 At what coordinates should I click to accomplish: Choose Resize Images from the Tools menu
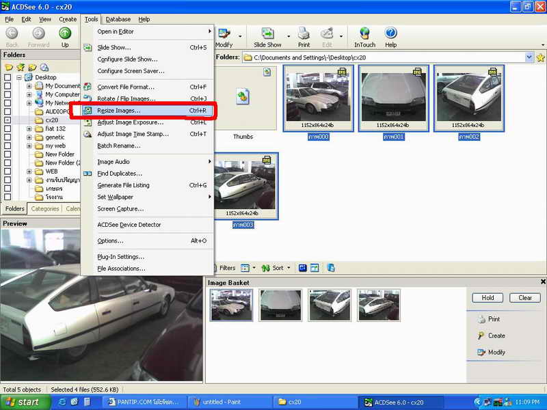(x=147, y=111)
